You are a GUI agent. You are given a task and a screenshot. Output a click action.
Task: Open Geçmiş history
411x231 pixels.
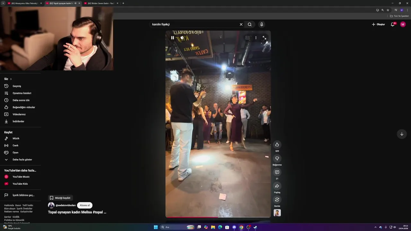17,86
